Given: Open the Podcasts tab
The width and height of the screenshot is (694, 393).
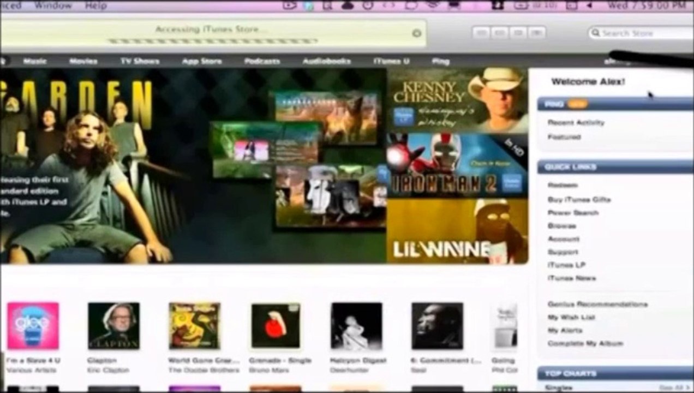Looking at the screenshot, I should click(262, 61).
